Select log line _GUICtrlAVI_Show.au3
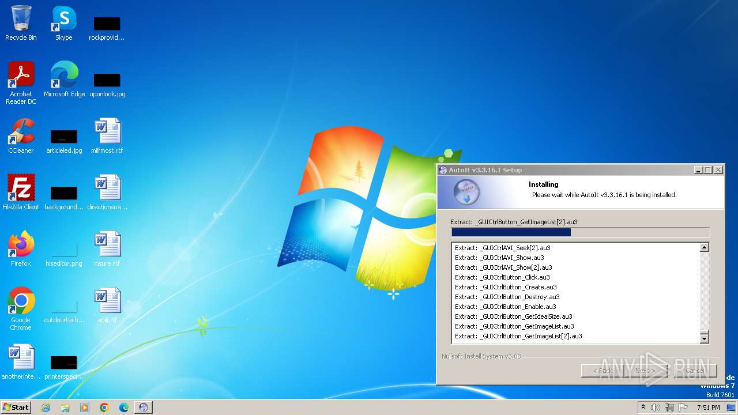 (499, 258)
